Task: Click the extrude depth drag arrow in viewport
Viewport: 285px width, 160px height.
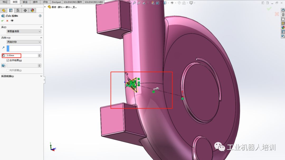Action: (156, 89)
